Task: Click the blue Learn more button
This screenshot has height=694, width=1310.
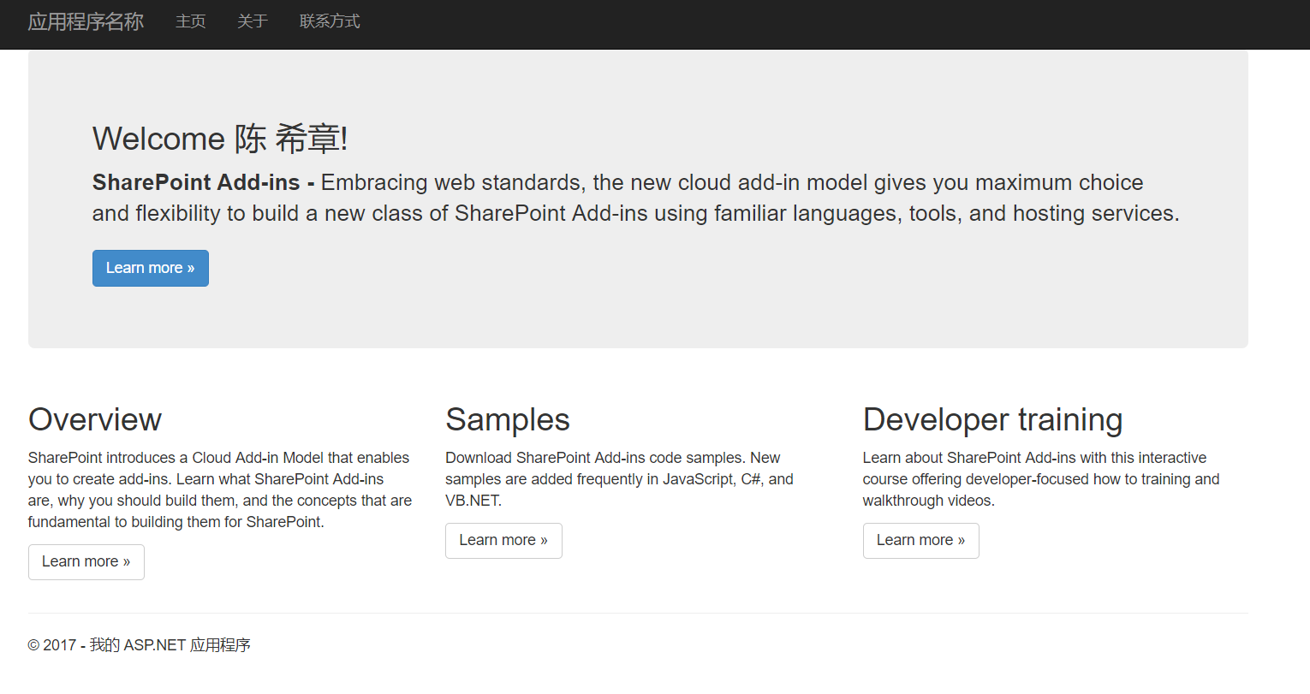Action: coord(150,268)
